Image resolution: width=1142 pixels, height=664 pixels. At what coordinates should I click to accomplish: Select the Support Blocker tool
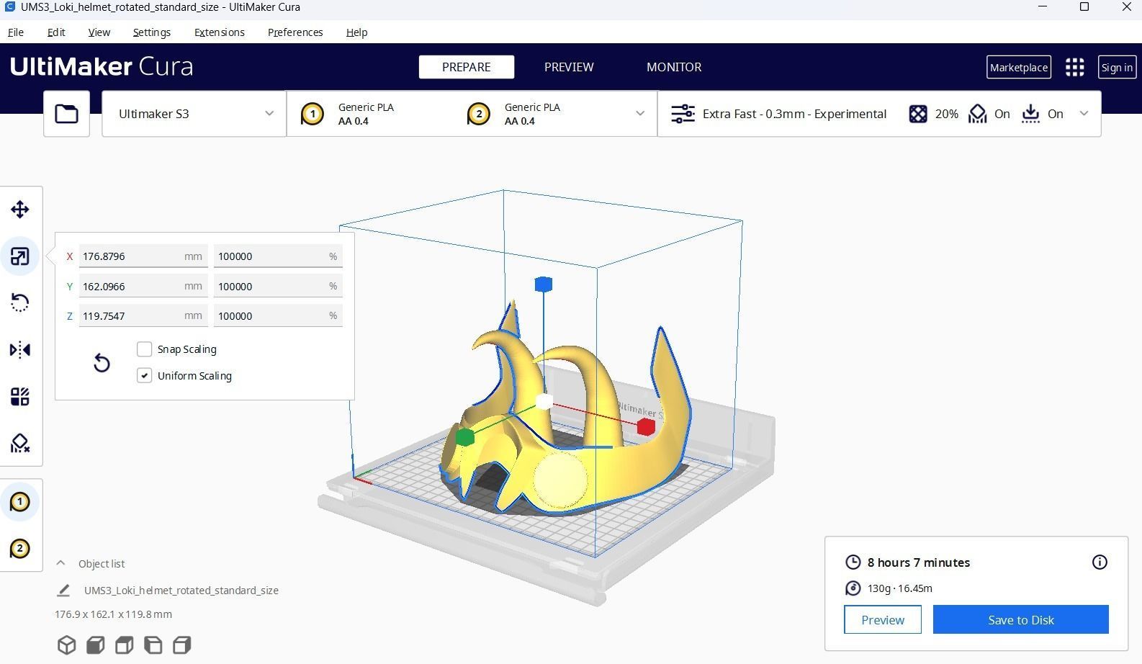pyautogui.click(x=20, y=443)
